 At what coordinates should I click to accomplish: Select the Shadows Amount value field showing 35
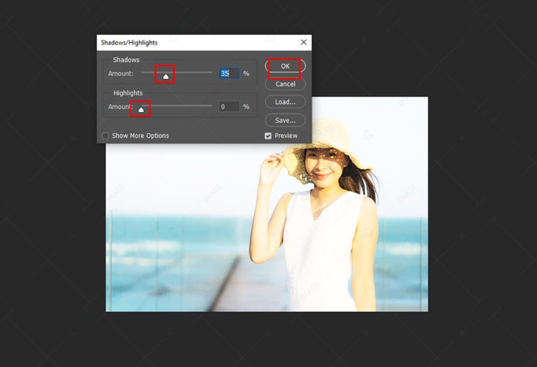click(x=228, y=73)
